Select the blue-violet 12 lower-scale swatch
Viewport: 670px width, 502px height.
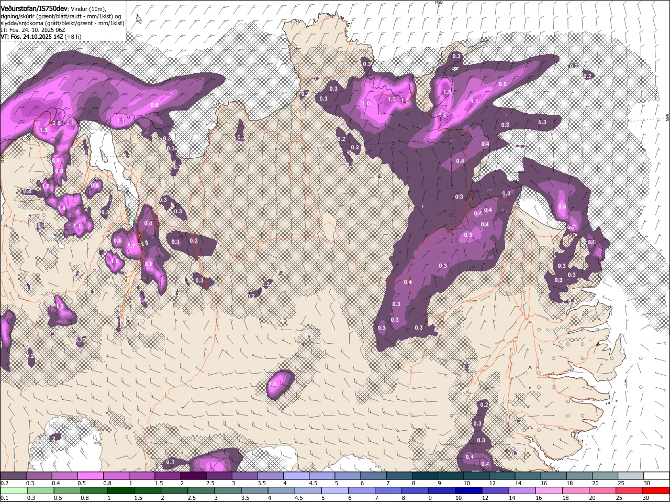coord(495,490)
